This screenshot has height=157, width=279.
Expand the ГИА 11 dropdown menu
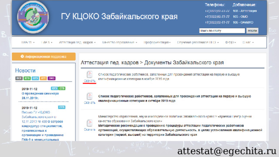28,42
